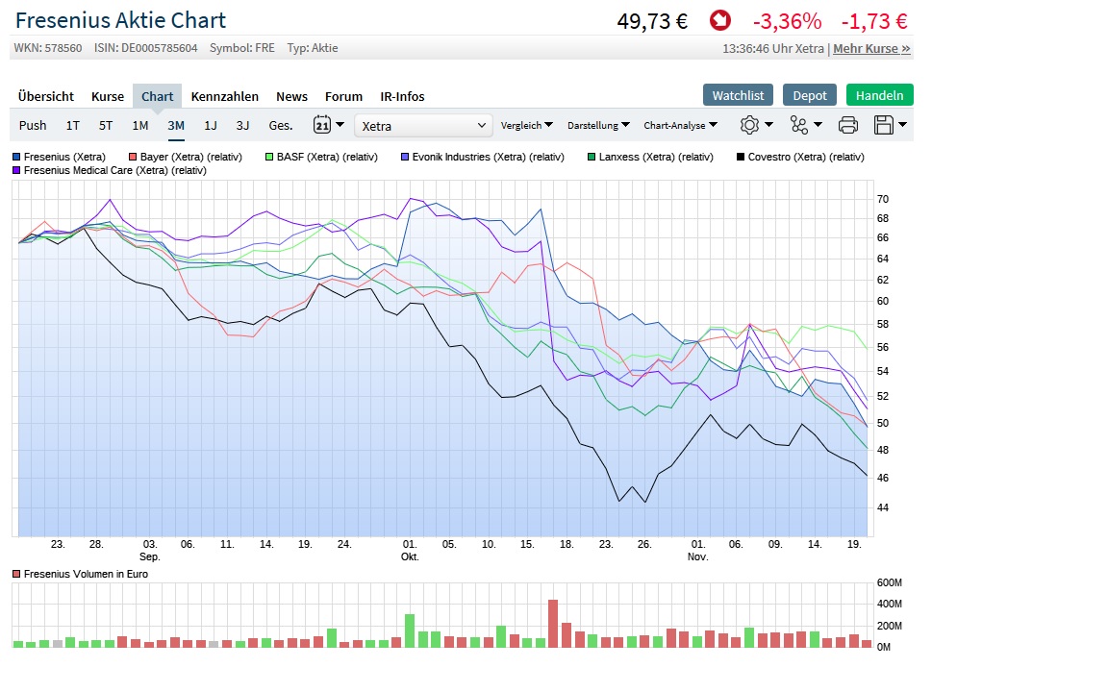This screenshot has height=692, width=1108.
Task: Open chart settings gear menu
Action: [750, 125]
